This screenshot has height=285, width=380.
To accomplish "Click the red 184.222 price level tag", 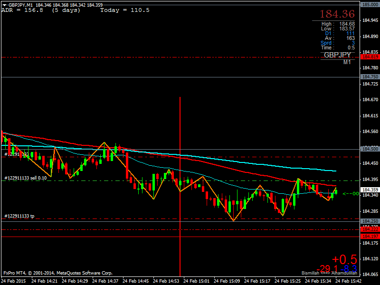I will [x=370, y=229].
